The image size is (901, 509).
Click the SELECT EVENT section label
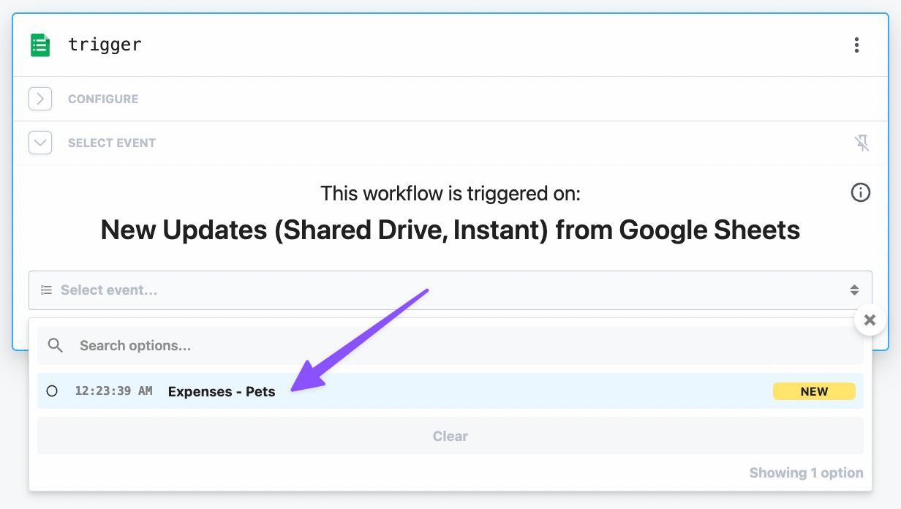pyautogui.click(x=112, y=143)
